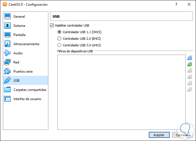Screen dimensions: 196x141
Task: Click inside the USB device filters list
Action: coord(121,92)
